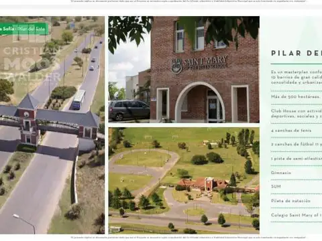
Task: Click the 'Es un masterplan' paragraph
Action: tap(297, 77)
